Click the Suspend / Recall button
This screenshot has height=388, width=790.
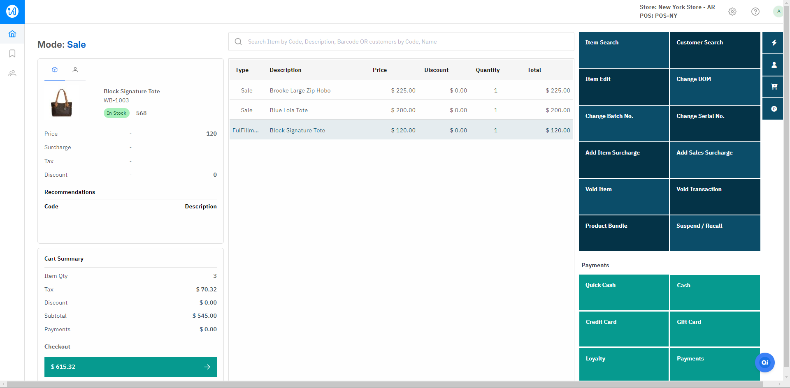click(715, 233)
